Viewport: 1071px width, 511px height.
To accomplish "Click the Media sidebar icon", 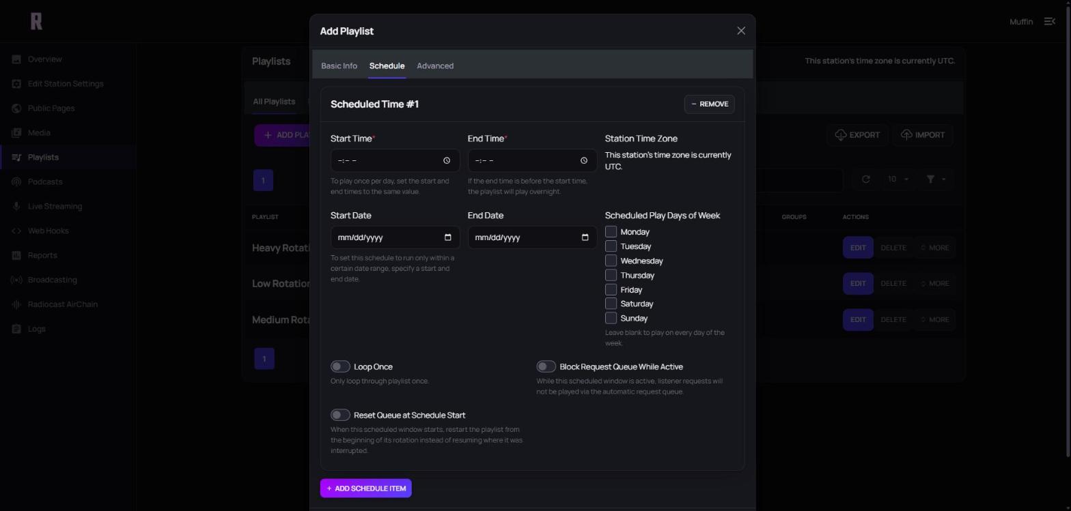I will 16,133.
